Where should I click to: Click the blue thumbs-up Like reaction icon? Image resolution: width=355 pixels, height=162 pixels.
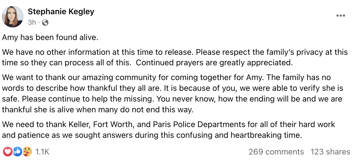pos(17,152)
